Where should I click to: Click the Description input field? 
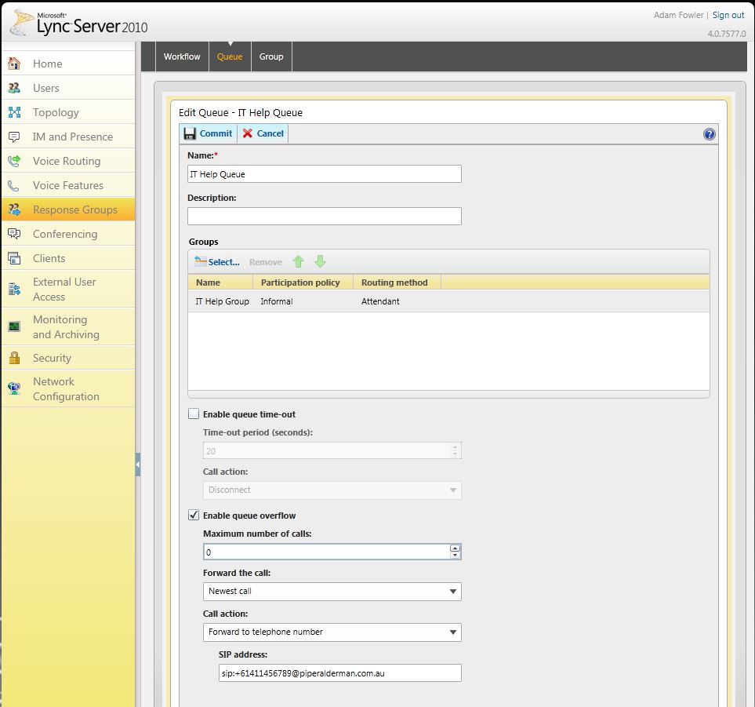(324, 216)
